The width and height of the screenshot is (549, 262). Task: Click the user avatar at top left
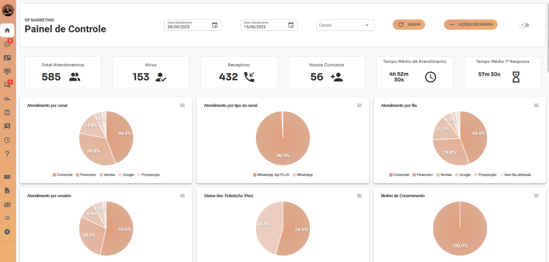[8, 10]
